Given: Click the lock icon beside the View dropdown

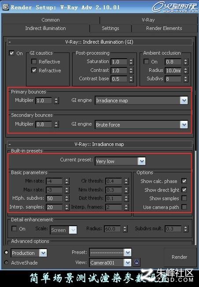Looking at the screenshot, I should [137, 262].
